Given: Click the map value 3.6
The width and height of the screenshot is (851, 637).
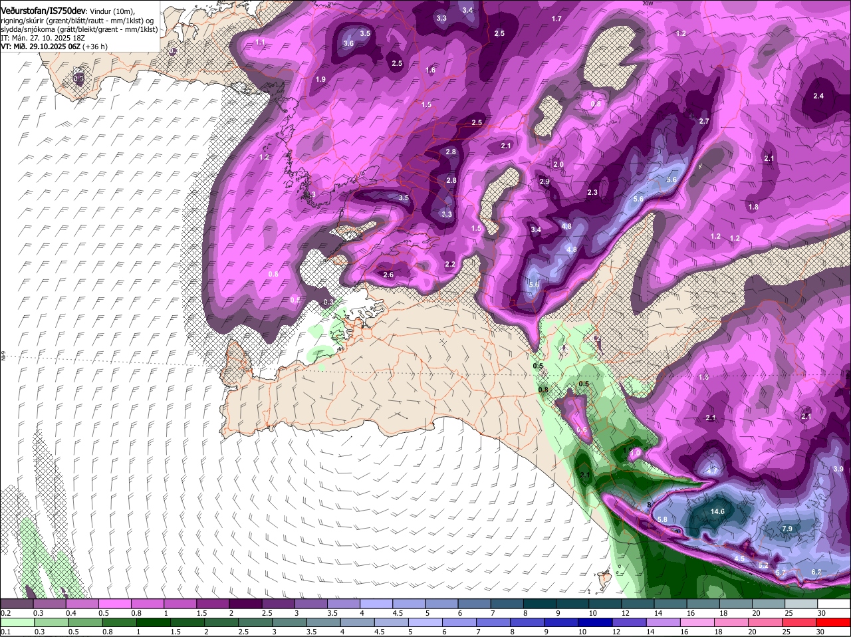Looking at the screenshot, I should point(348,43).
